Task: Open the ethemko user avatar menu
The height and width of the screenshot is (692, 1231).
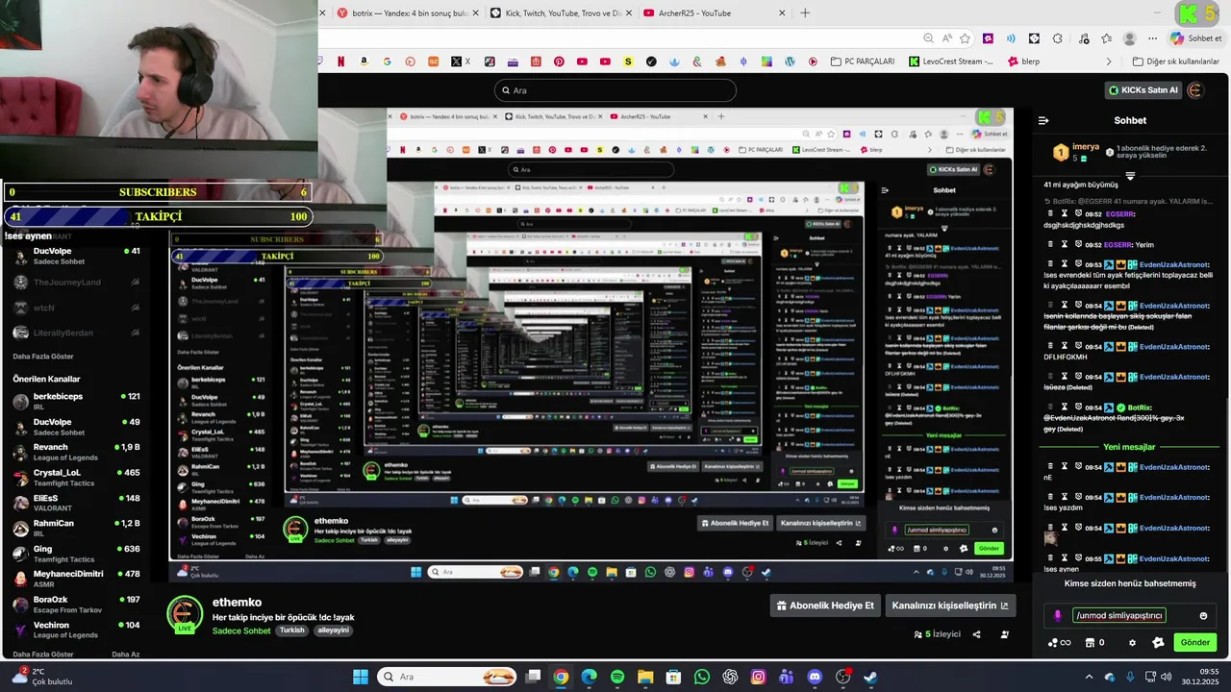Action: 1195,90
